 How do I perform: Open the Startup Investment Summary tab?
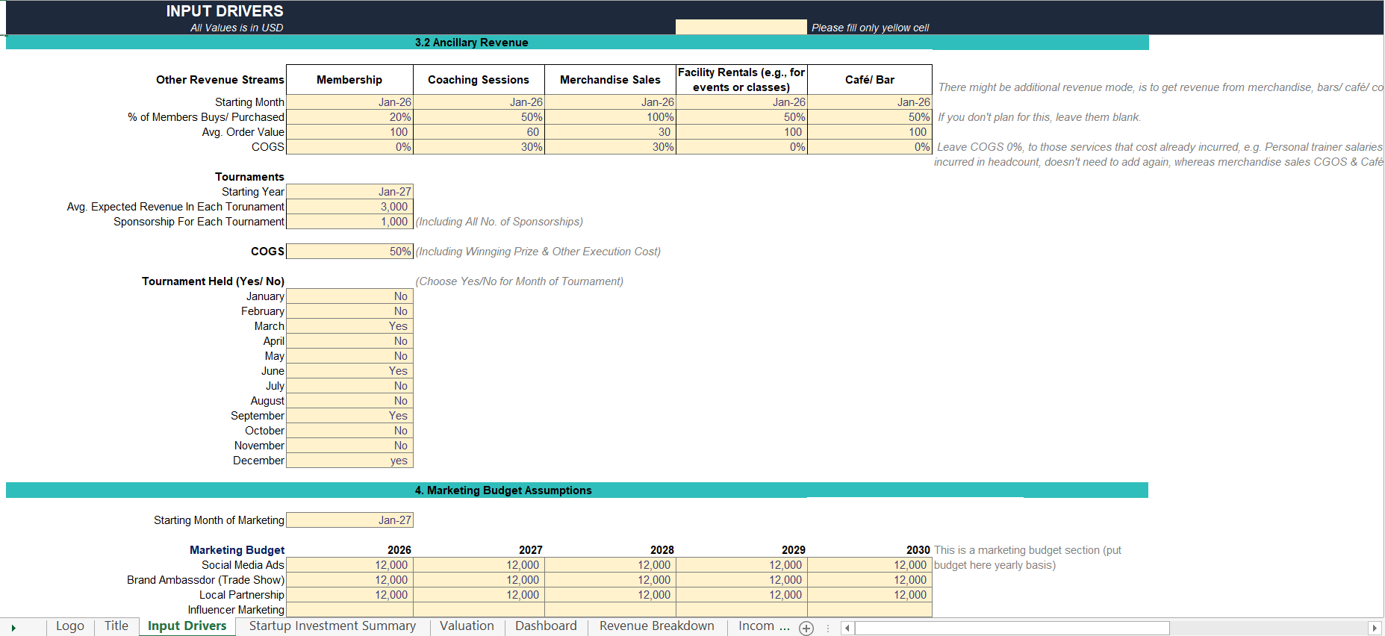pos(332,626)
